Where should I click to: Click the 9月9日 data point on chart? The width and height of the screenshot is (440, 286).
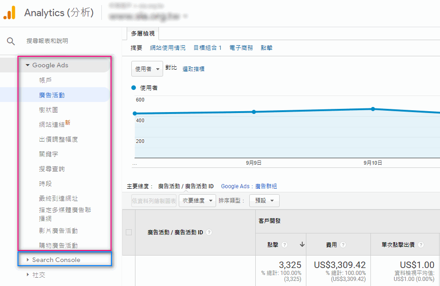click(254, 112)
